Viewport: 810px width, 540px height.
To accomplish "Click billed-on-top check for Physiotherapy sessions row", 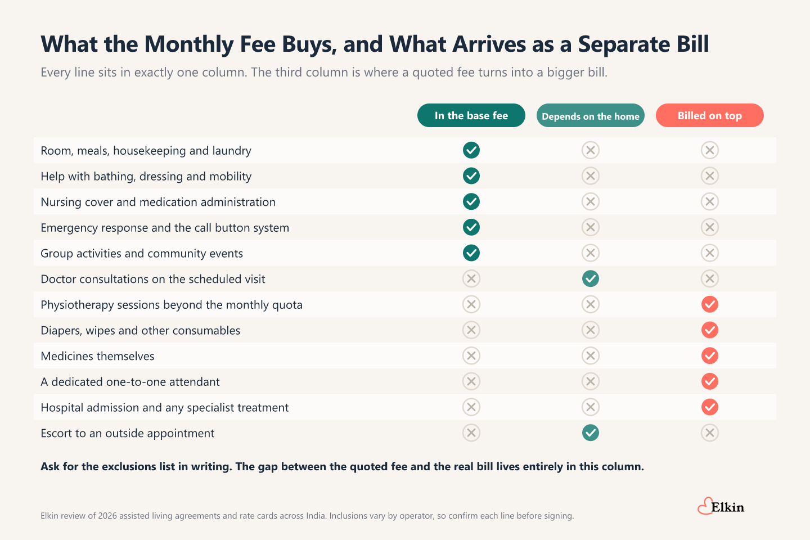I will 710,304.
